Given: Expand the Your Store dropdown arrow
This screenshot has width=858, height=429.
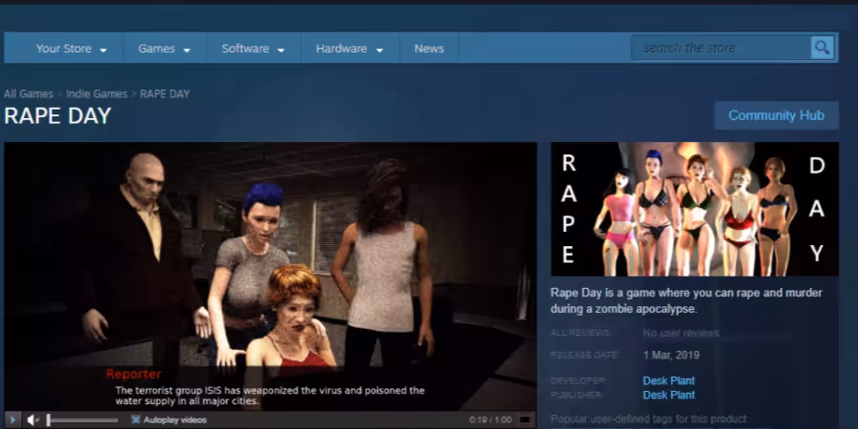Looking at the screenshot, I should [103, 50].
